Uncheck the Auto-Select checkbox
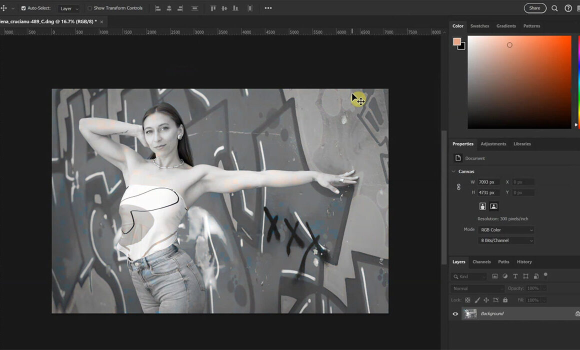The image size is (580, 350). pos(23,8)
